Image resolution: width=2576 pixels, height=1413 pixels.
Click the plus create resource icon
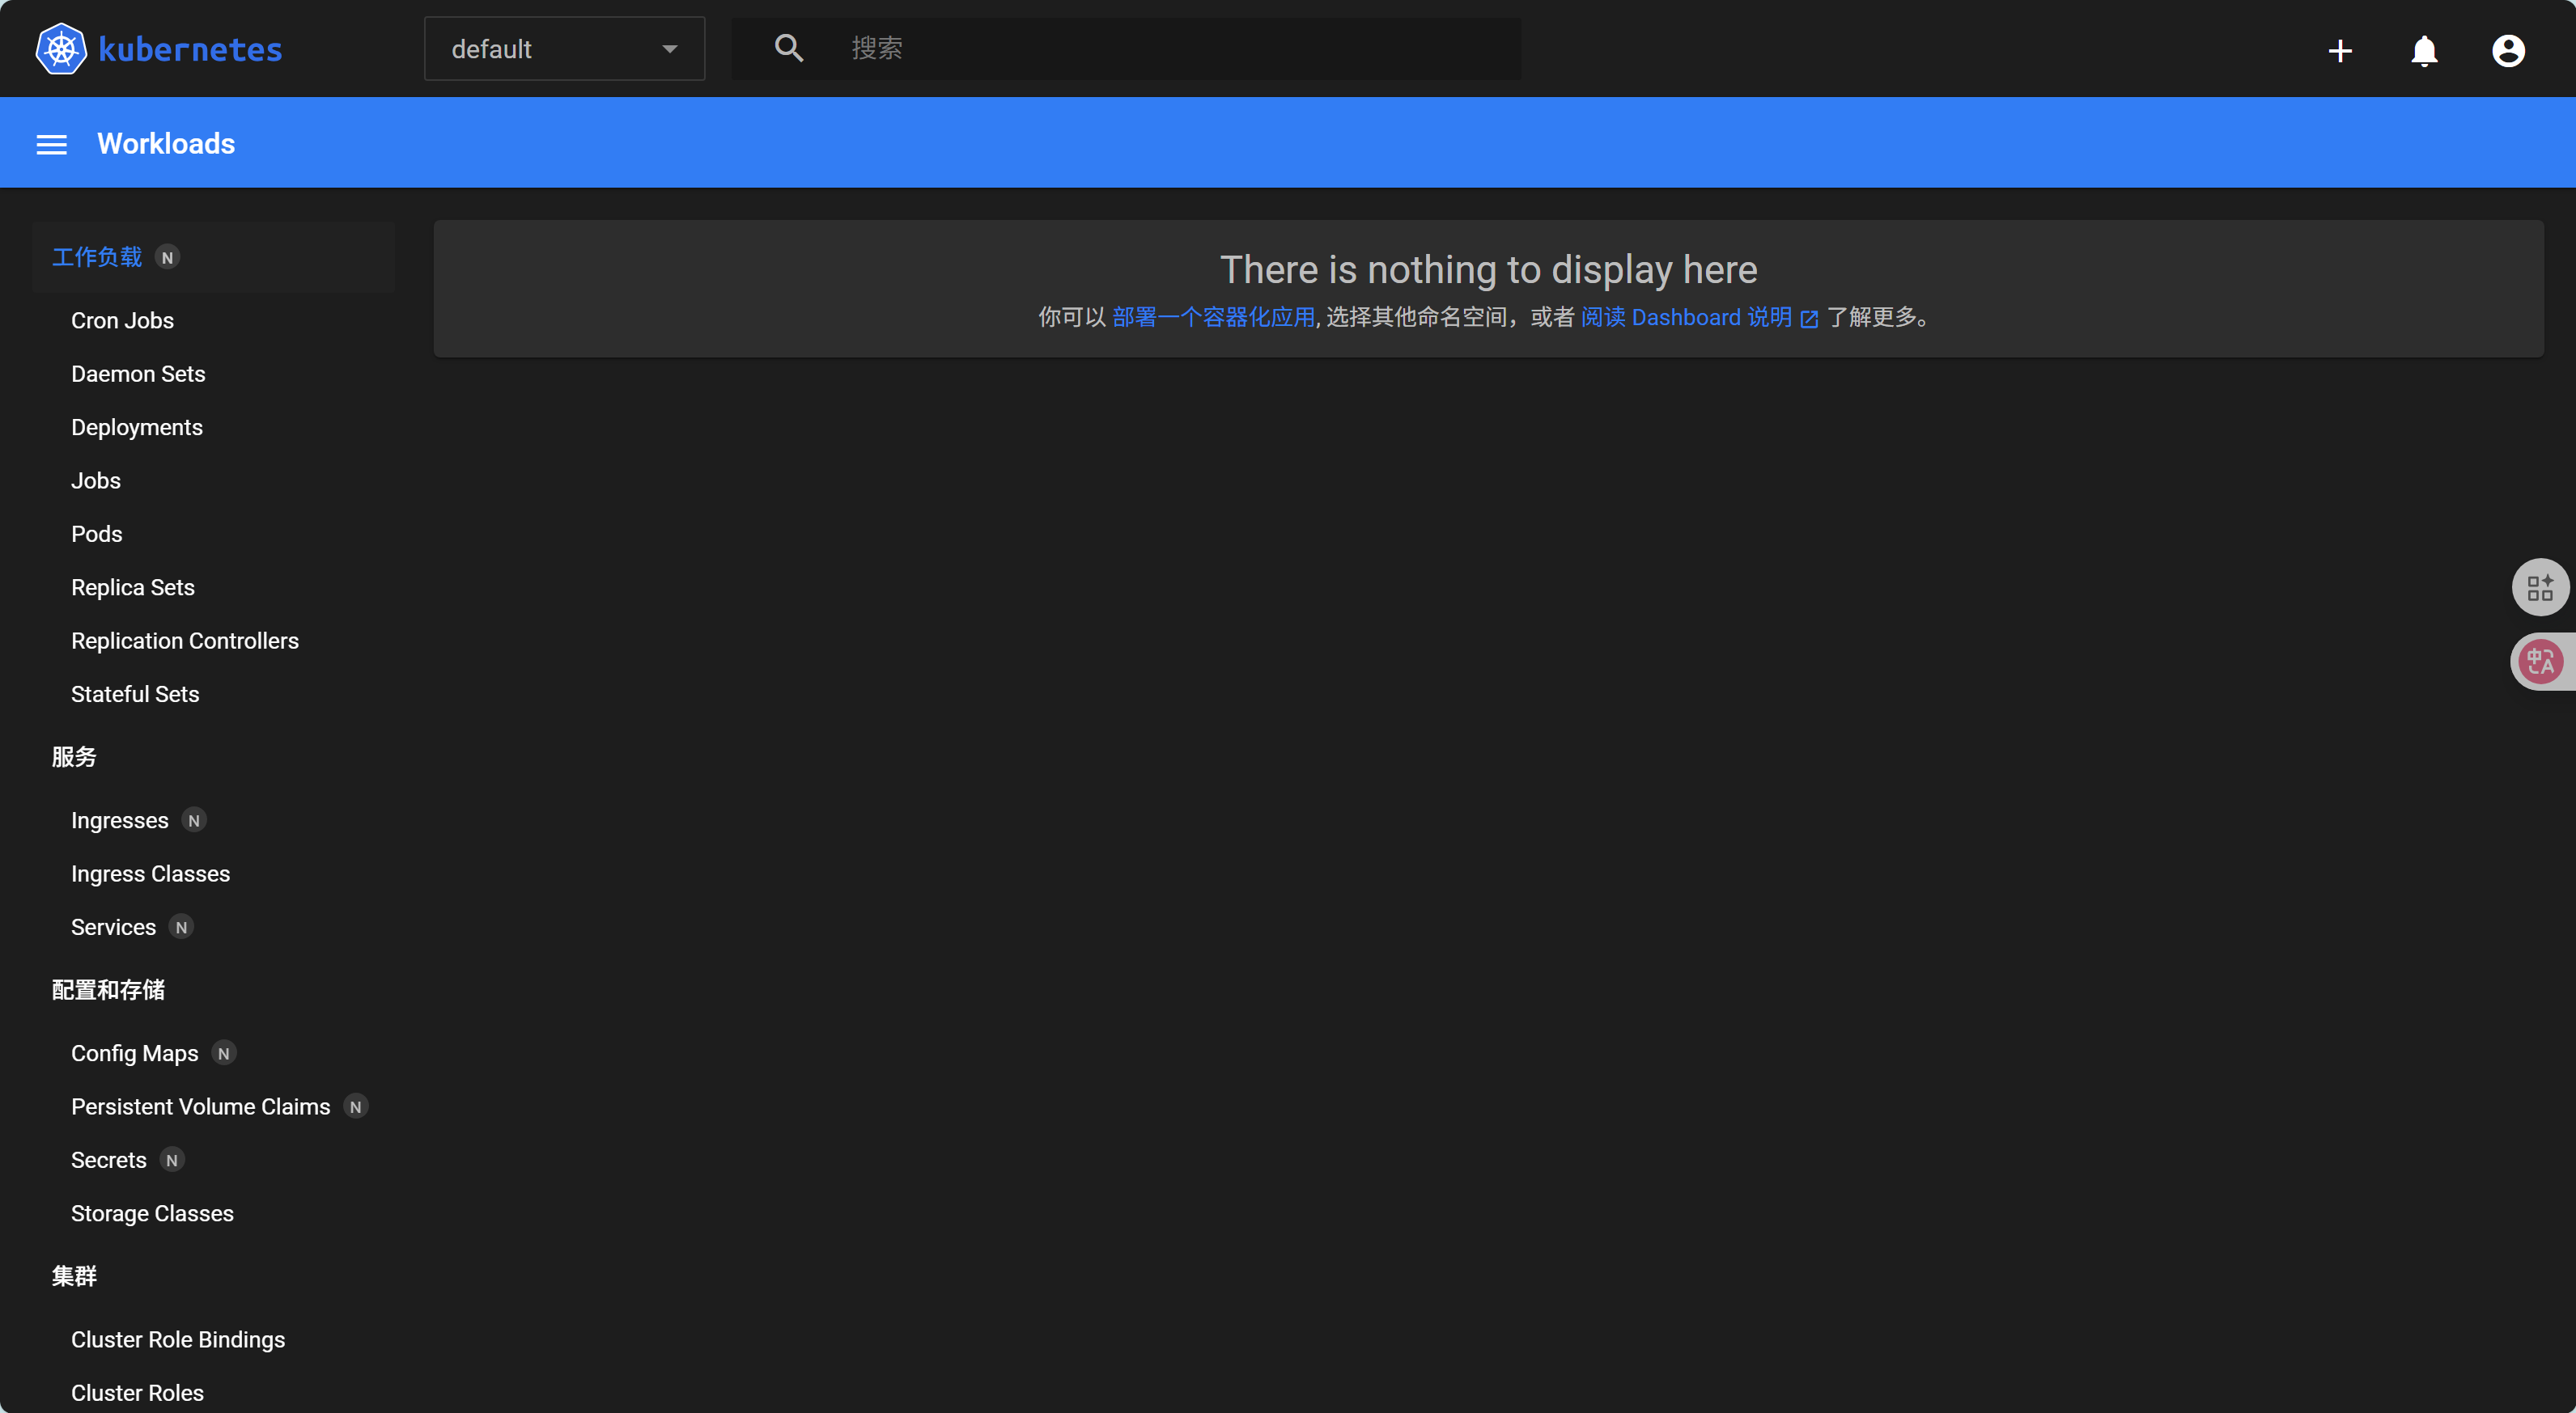(2340, 50)
